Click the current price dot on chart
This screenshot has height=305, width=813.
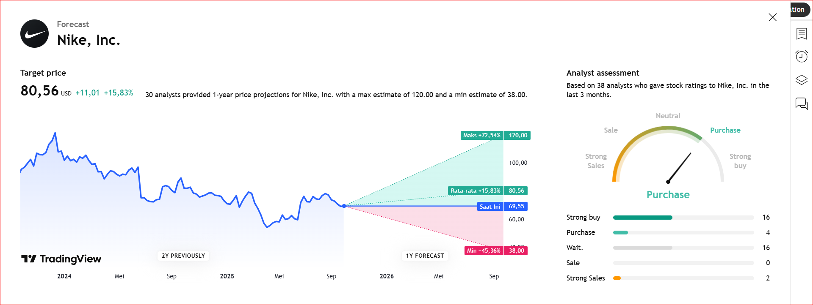344,206
